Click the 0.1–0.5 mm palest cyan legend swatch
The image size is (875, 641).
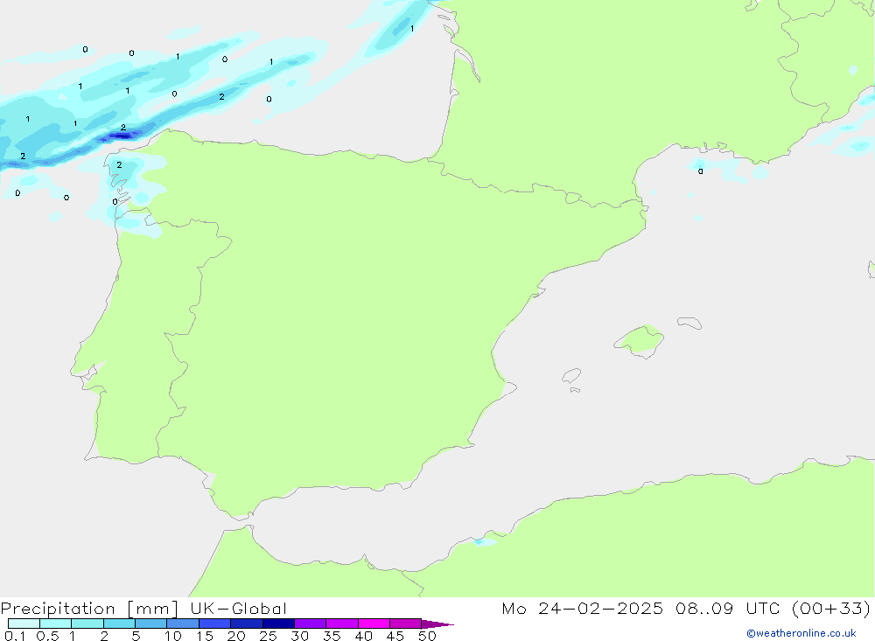point(24,624)
